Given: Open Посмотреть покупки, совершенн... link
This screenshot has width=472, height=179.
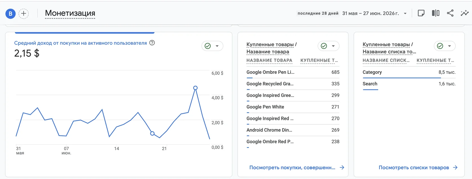Looking at the screenshot, I should pyautogui.click(x=292, y=168).
